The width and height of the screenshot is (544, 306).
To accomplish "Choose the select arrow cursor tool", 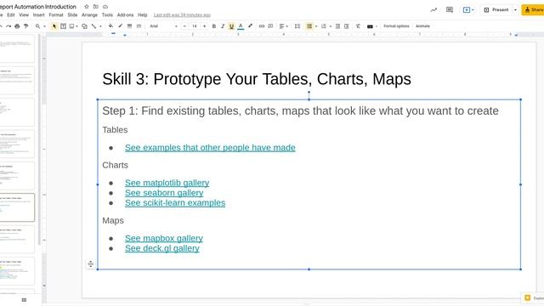I will [54, 26].
